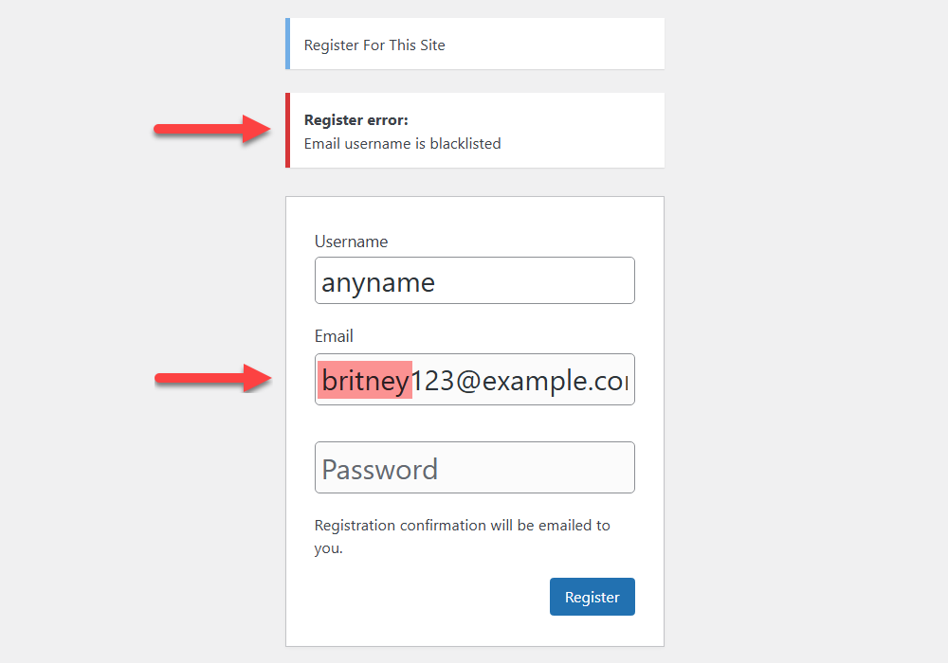The height and width of the screenshot is (663, 948).
Task: Click the Register button
Action: pos(592,597)
